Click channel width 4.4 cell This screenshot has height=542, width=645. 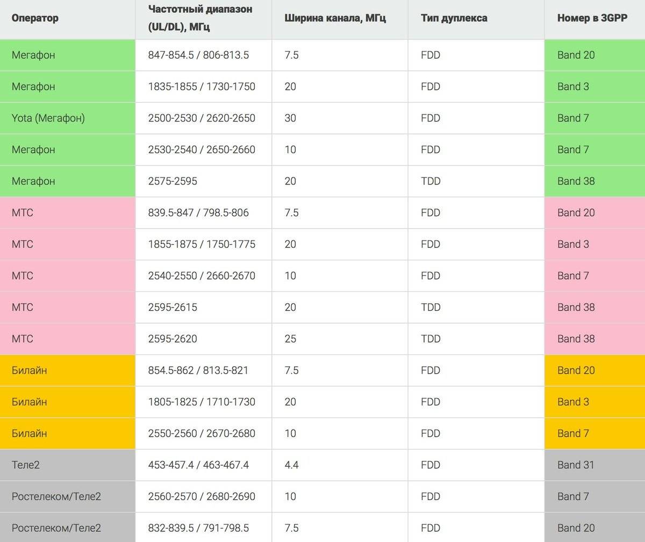(340, 465)
